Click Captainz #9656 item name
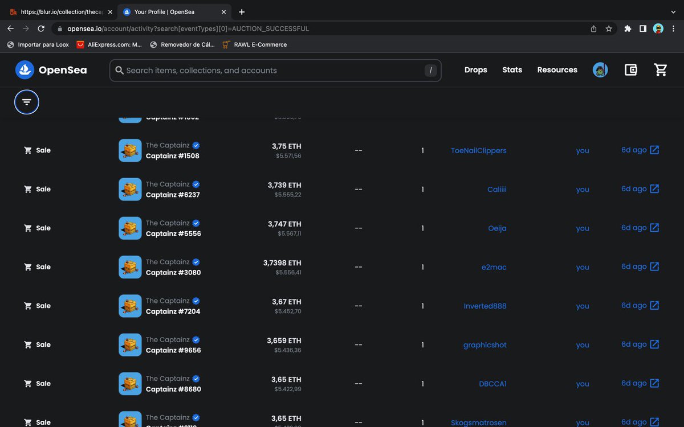This screenshot has height=427, width=684. [x=173, y=350]
